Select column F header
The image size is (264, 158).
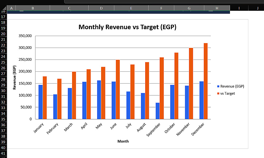(161, 8)
